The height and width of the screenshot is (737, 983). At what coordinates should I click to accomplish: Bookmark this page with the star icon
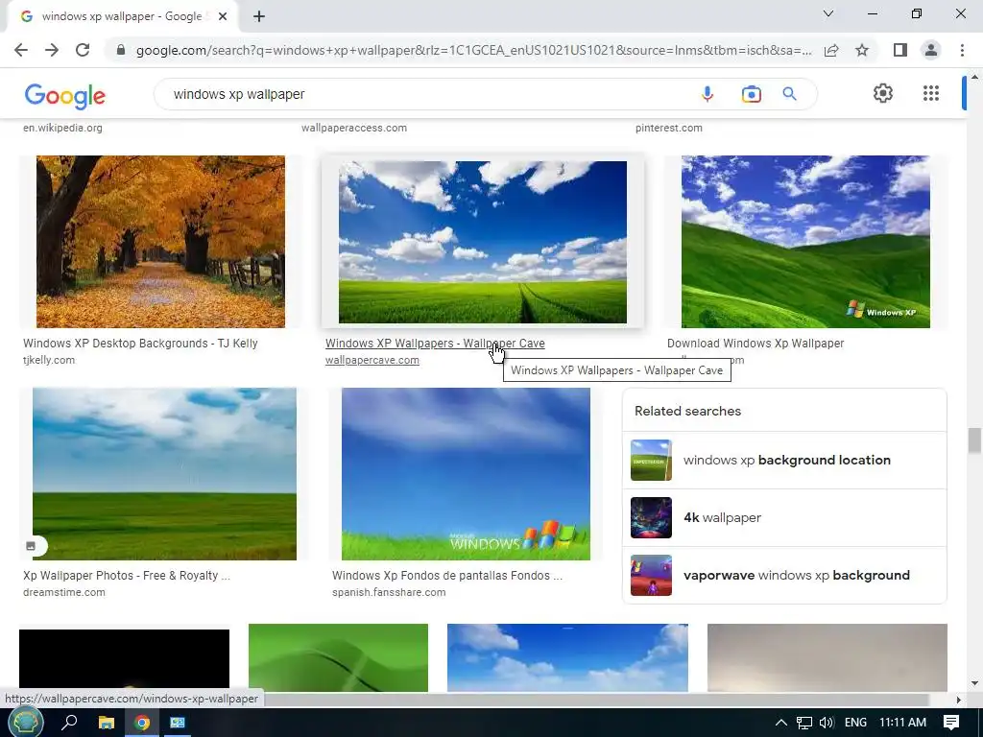point(862,50)
